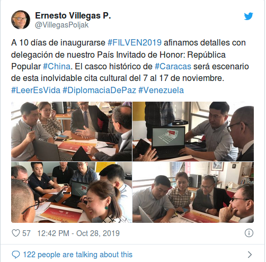Open the #LeerEsVida hashtag
The width and height of the screenshot is (266, 262).
click(36, 90)
